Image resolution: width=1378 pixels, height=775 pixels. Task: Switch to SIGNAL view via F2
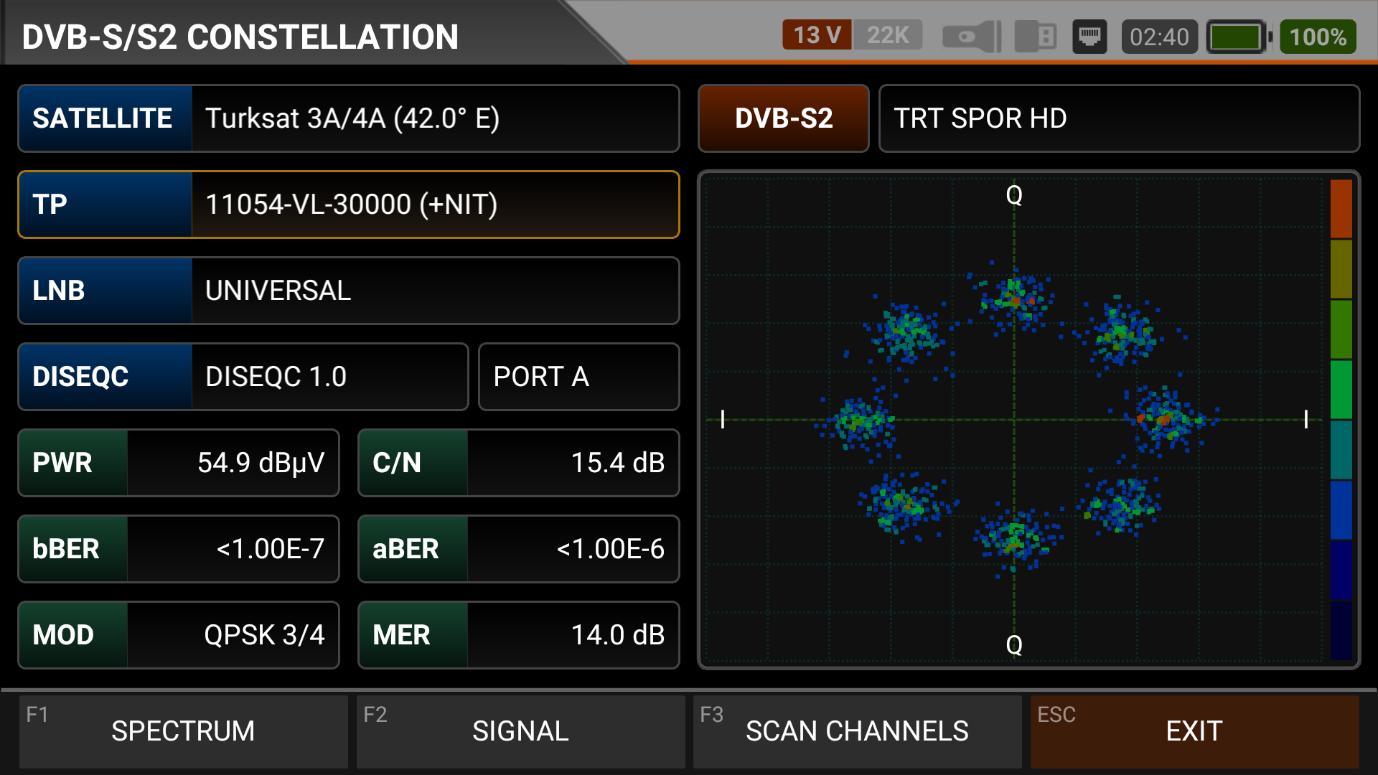point(520,731)
